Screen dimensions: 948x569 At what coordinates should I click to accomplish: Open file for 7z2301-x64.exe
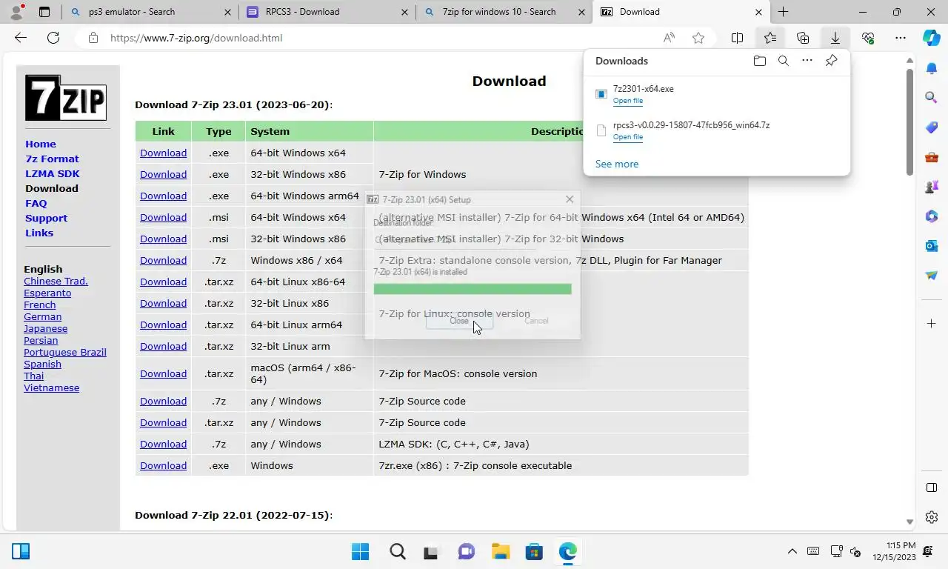pos(627,101)
